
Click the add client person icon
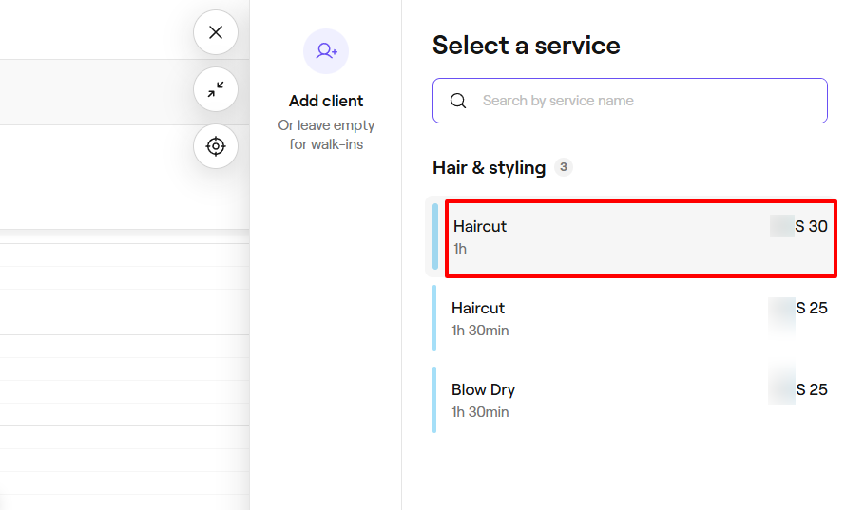tap(326, 51)
